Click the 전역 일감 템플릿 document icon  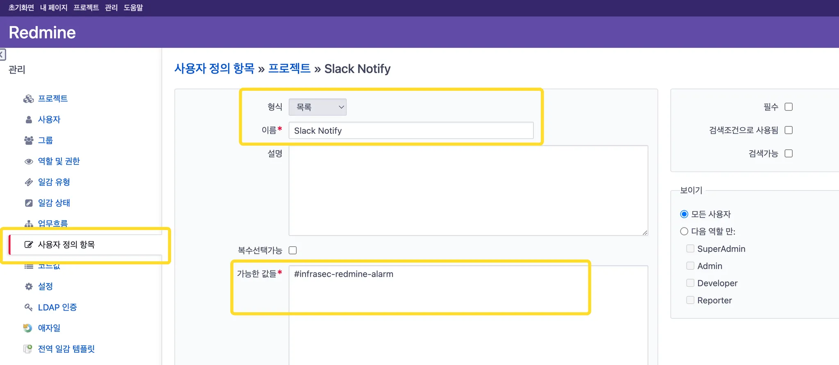[28, 349]
